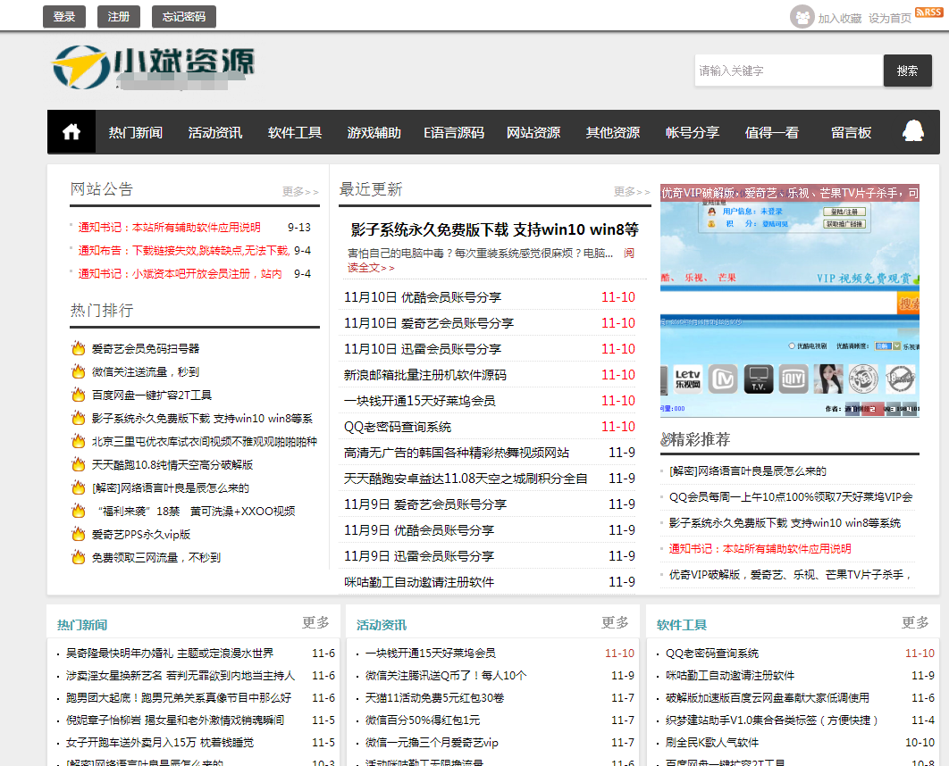Open QQ老密码查询系统 link in 最近更新
Viewport: 949px width, 766px height.
point(398,427)
